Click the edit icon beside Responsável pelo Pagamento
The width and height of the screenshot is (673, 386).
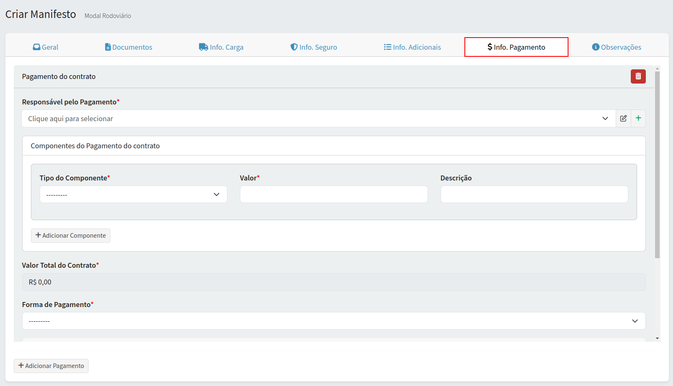coord(623,119)
